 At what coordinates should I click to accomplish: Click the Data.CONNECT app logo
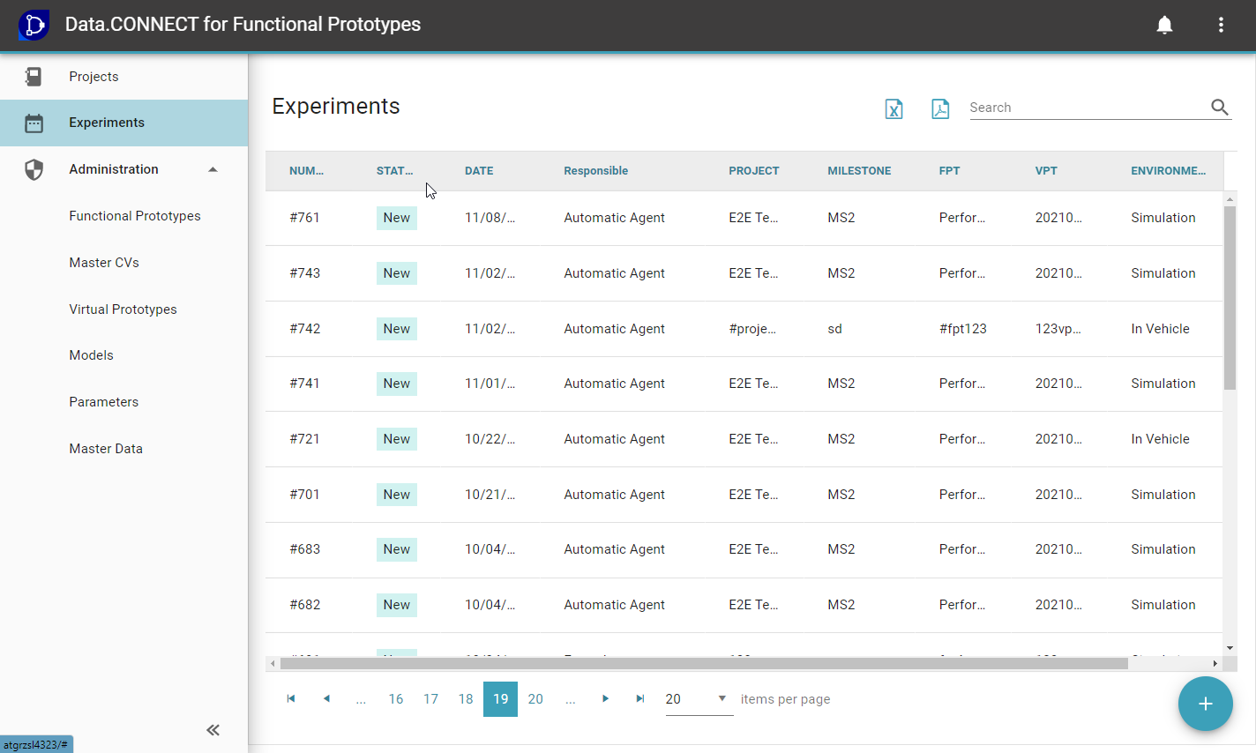[x=34, y=25]
